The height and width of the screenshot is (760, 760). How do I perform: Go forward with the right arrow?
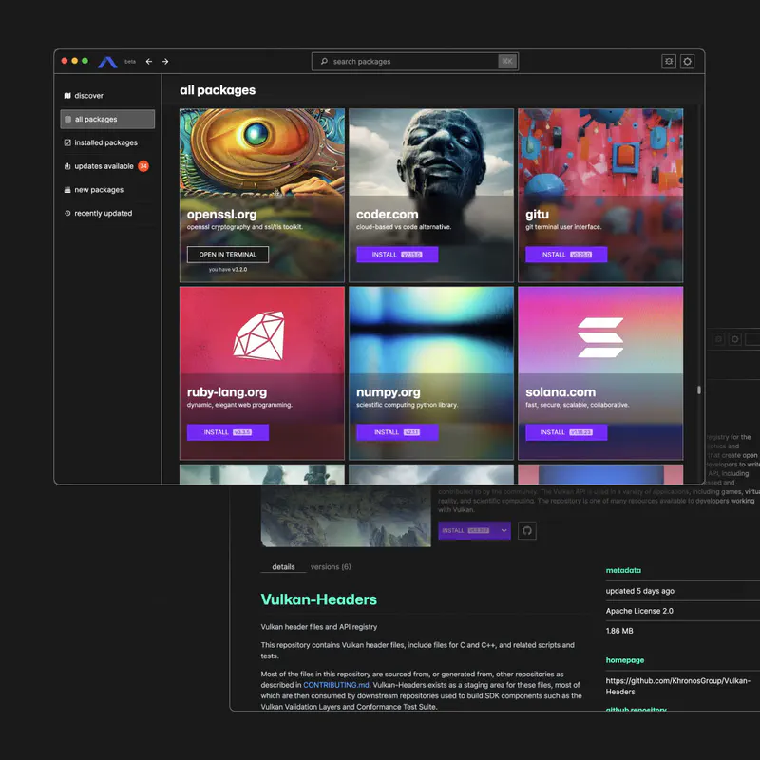click(165, 62)
